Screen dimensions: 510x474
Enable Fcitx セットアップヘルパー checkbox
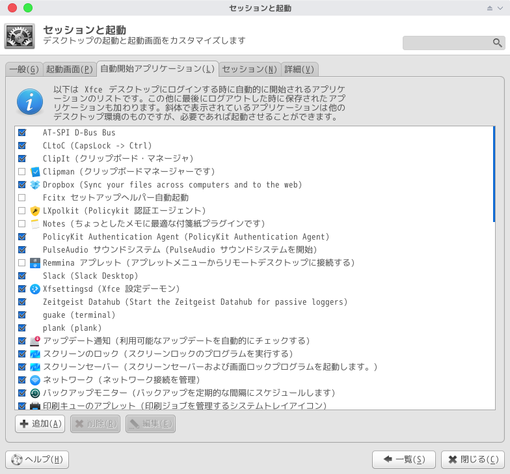[22, 198]
